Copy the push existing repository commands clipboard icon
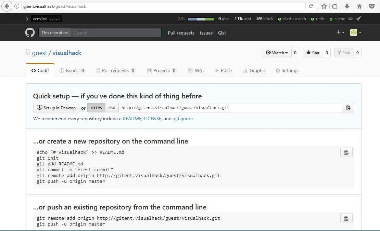380x231 pixels. (346, 218)
